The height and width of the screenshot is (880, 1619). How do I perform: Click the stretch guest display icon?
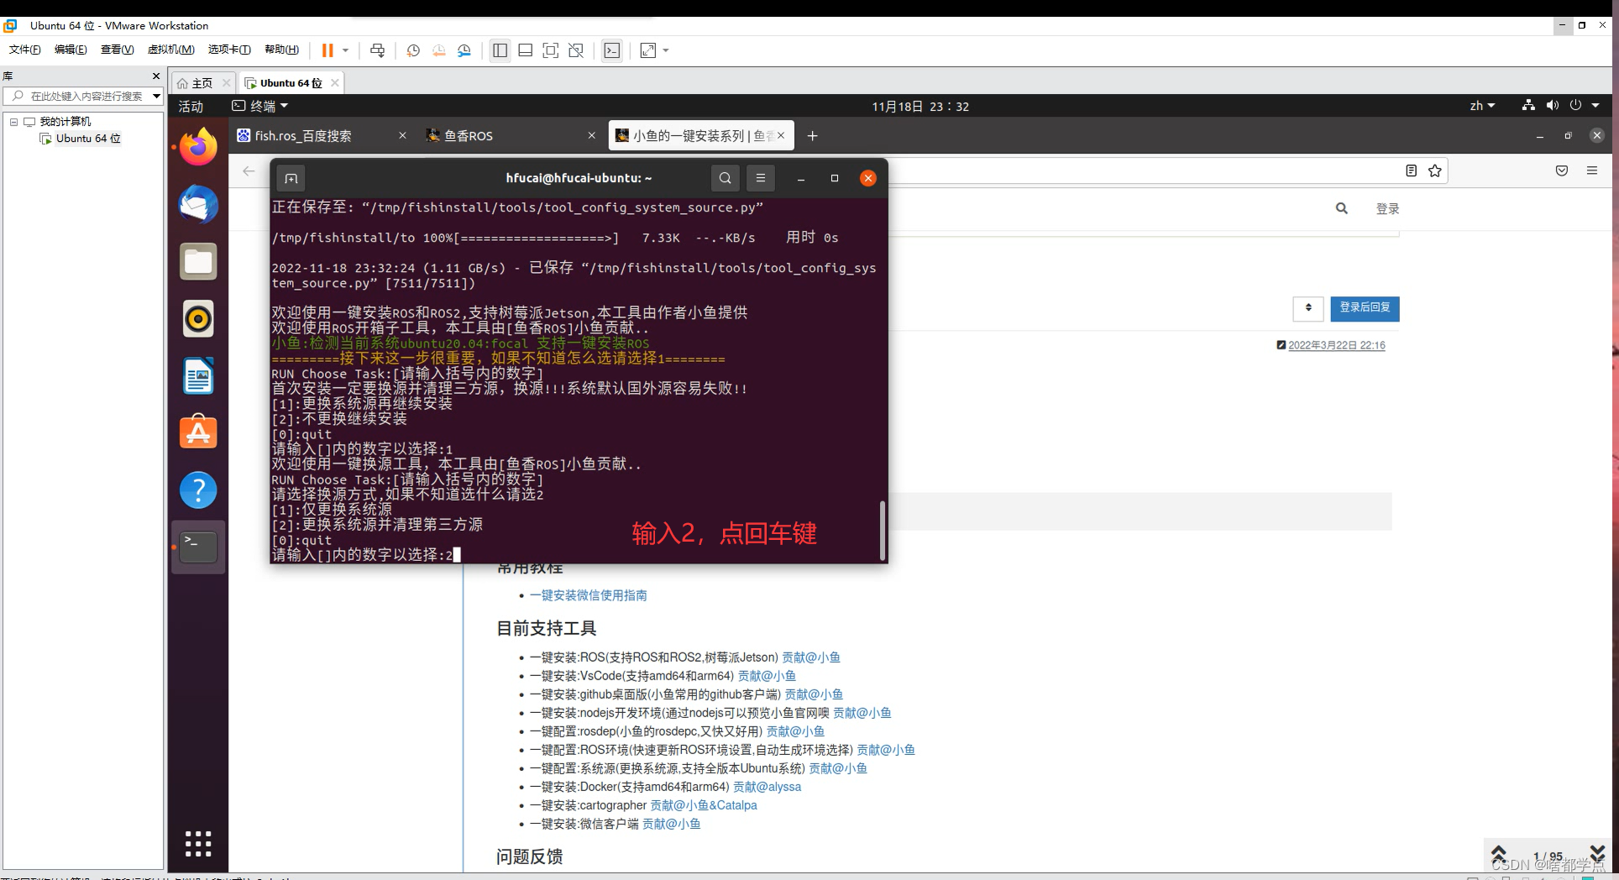click(648, 50)
